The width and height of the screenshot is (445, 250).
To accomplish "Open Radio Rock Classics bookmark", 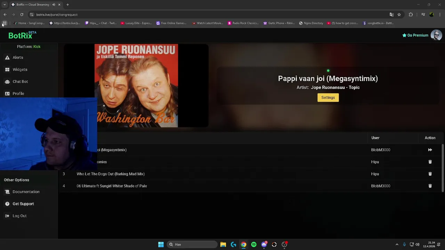I will 243,23.
